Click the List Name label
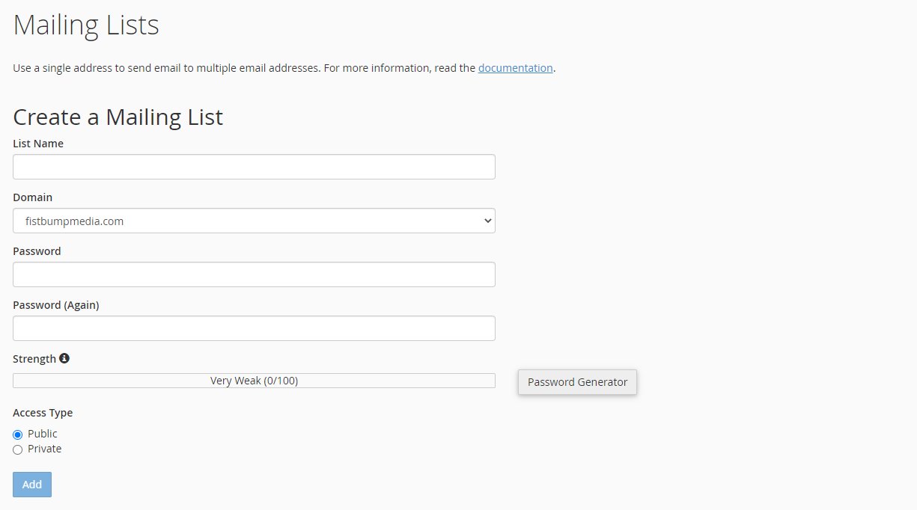Image resolution: width=917 pixels, height=510 pixels. point(38,144)
